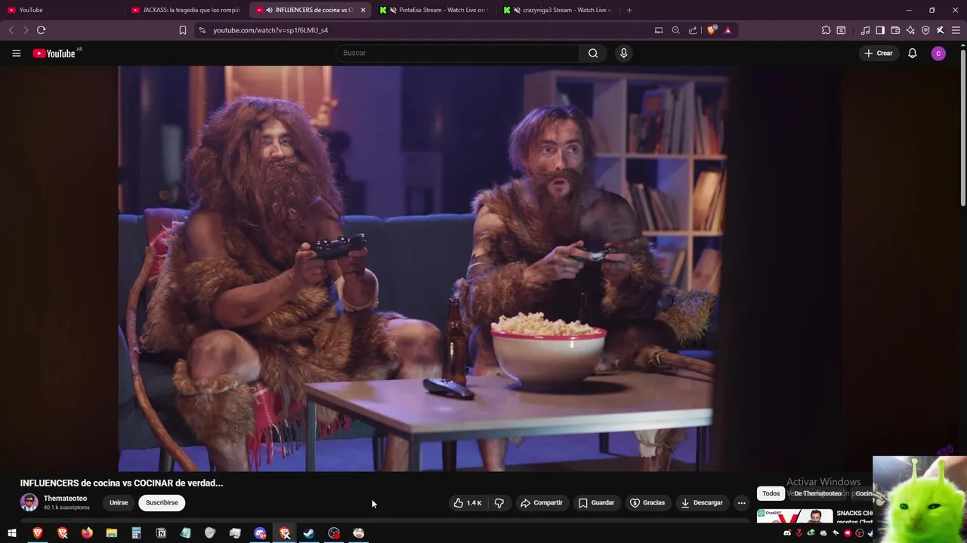Like the video with thumbs up
The height and width of the screenshot is (543, 967).
click(x=468, y=503)
